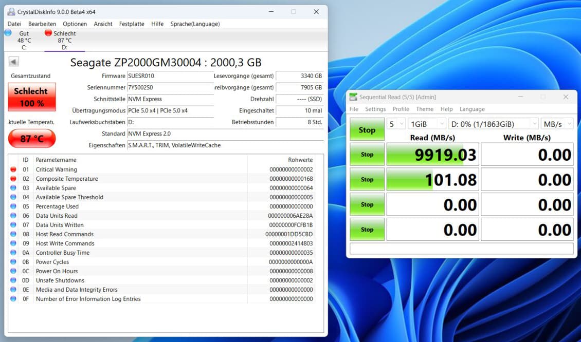581x342 pixels.
Task: Click status dot for Number of Error Information Log Entries
Action: click(13, 299)
